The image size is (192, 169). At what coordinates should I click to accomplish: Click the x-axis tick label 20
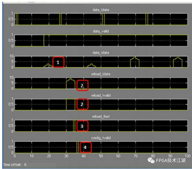(x=49, y=156)
